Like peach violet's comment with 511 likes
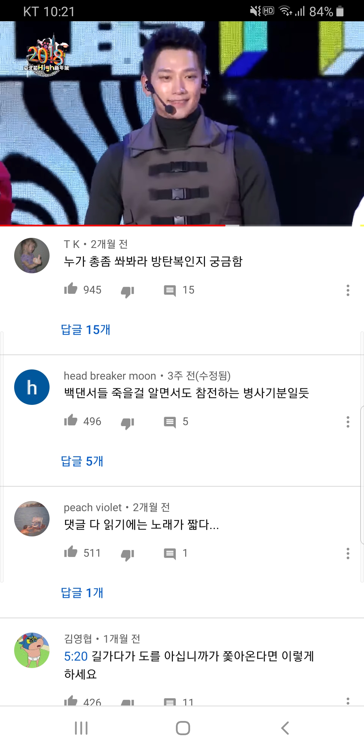 71,552
